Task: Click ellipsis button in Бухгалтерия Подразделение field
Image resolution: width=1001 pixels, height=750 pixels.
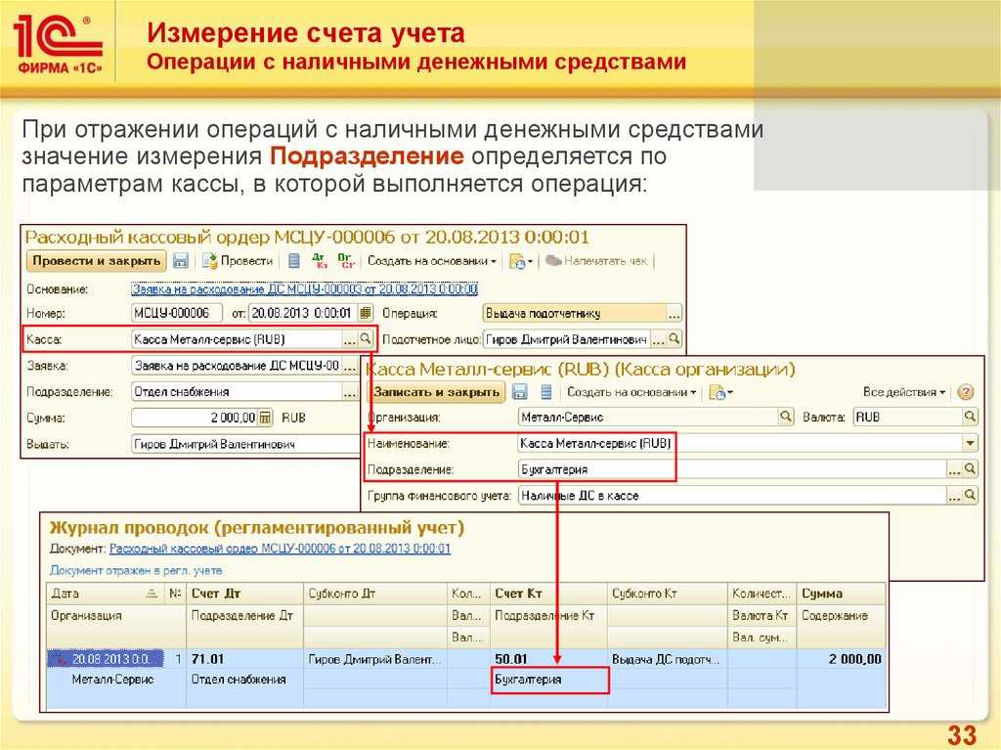Action: pos(954,469)
